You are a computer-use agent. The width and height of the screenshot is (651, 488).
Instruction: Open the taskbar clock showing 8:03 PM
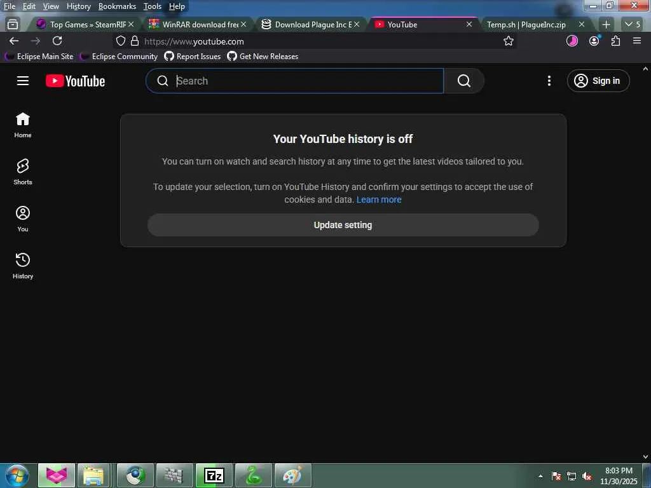pos(619,476)
